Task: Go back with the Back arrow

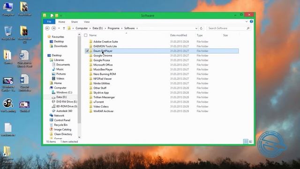Action: point(47,28)
